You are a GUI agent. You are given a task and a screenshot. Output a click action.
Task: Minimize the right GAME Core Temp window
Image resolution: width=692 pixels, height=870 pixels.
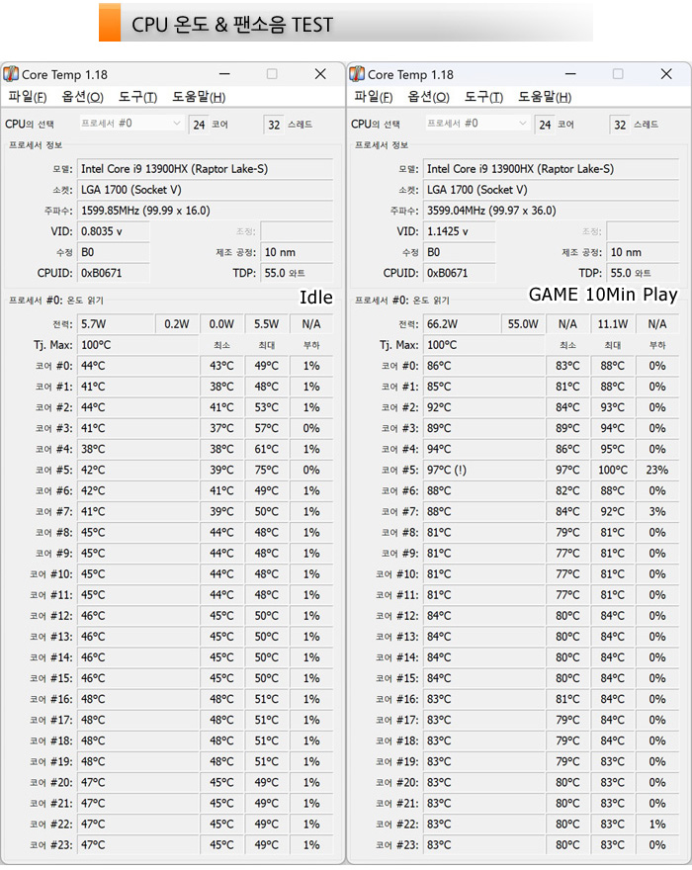pos(570,74)
